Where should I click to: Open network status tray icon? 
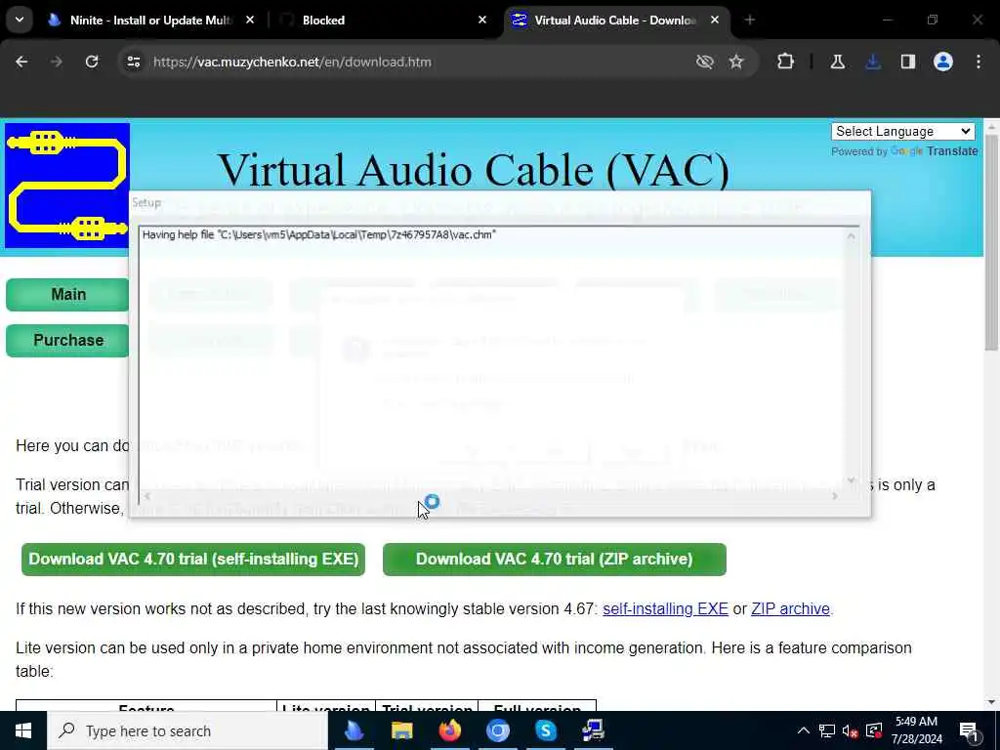click(x=826, y=730)
